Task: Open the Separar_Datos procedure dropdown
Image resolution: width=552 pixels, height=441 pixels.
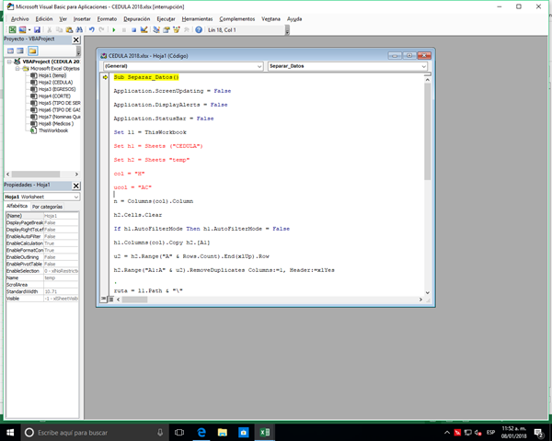Action: [423, 66]
